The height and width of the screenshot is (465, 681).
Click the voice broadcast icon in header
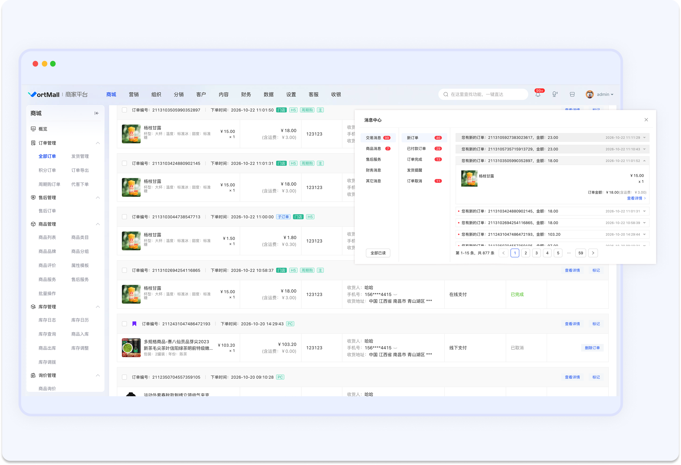pyautogui.click(x=555, y=94)
